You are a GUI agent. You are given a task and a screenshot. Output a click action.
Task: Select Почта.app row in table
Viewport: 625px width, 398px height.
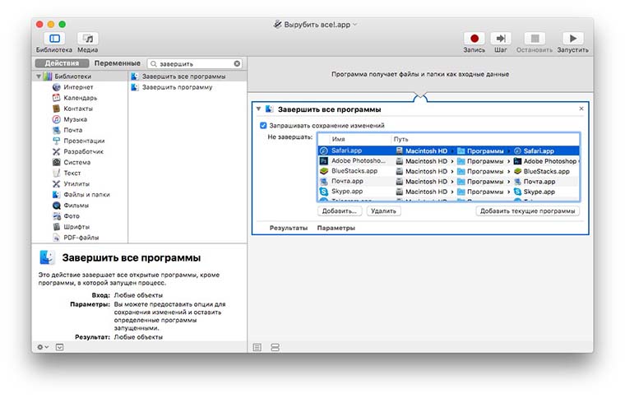[449, 181]
